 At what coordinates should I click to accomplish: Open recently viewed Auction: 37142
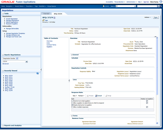(x=10, y=87)
